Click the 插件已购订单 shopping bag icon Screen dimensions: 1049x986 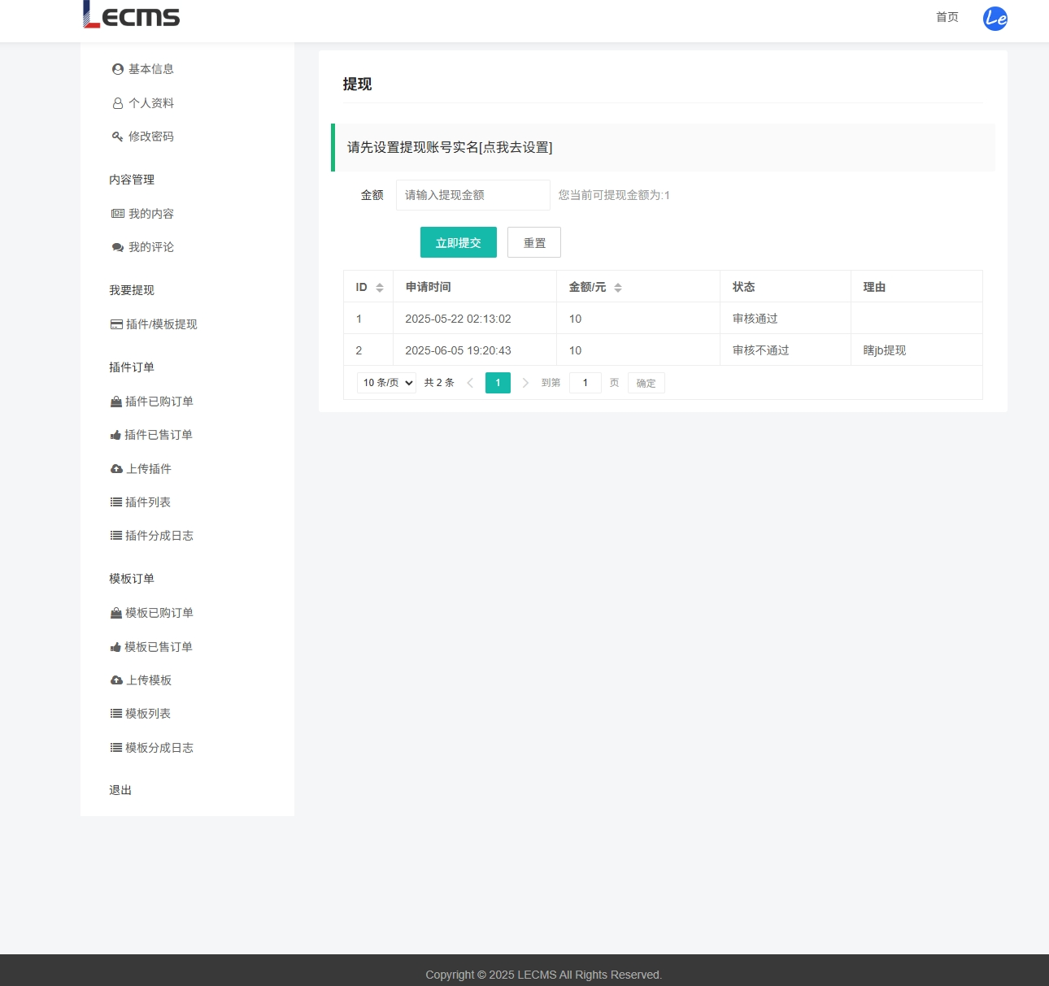tap(116, 402)
